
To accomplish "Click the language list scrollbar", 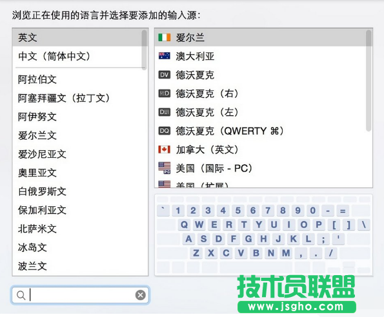I will (x=145, y=50).
